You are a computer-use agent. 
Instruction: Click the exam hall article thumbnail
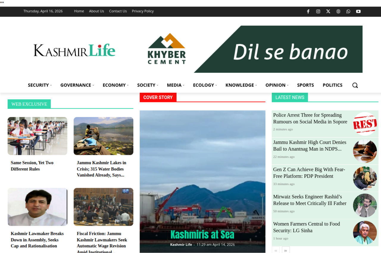(x=38, y=136)
